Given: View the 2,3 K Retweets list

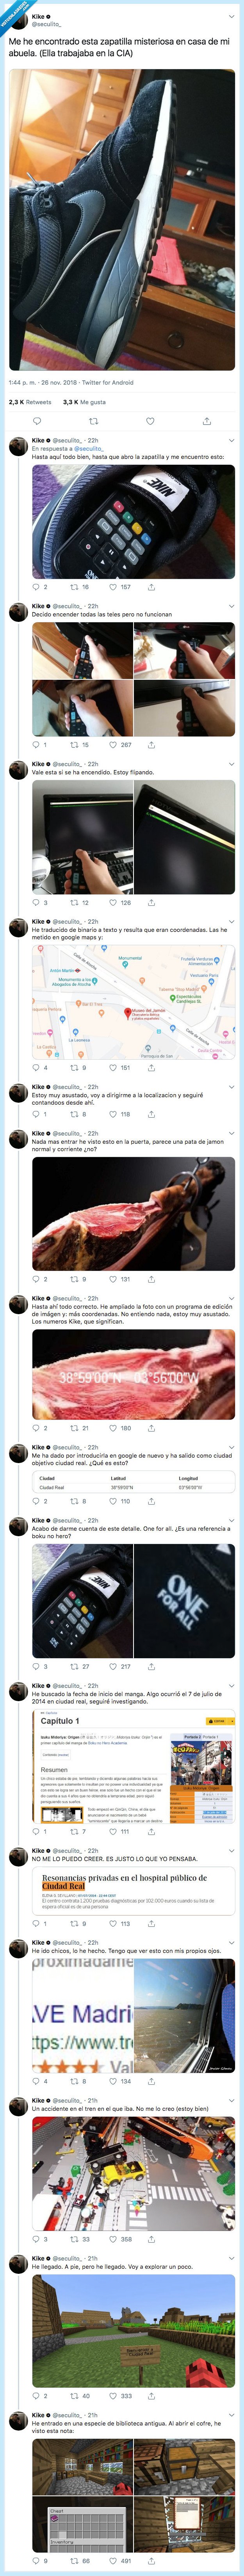Looking at the screenshot, I should click(x=31, y=402).
